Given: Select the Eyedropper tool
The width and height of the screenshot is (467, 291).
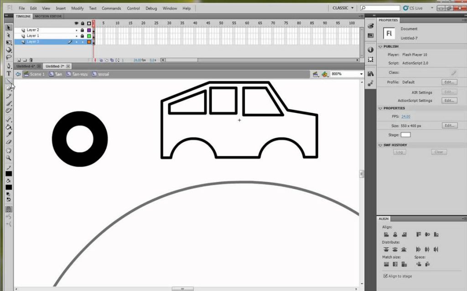Looking at the screenshot, I should tap(9, 135).
